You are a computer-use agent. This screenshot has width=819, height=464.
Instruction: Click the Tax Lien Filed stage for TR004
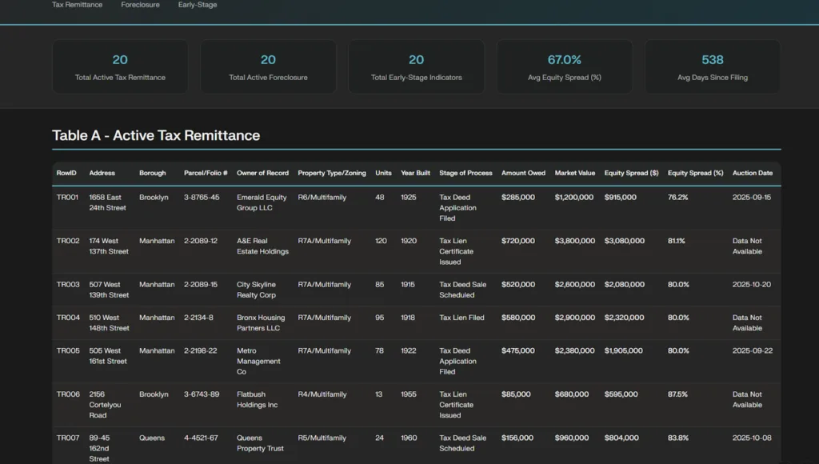pyautogui.click(x=461, y=318)
